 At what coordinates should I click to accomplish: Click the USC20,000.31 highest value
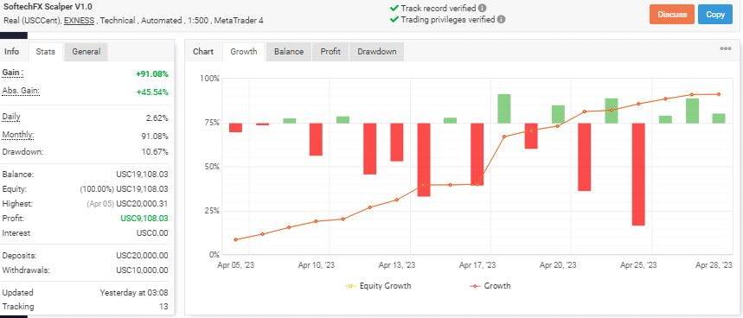(x=142, y=204)
